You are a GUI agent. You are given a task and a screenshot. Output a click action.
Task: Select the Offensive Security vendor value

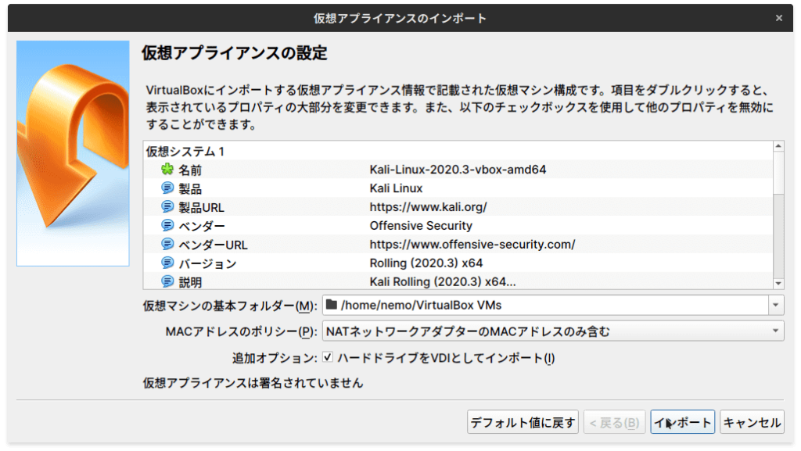(421, 225)
